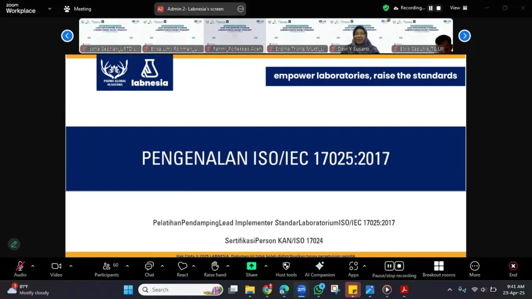Open the Participants panel
Screen dimensions: 532x299
click(107, 269)
